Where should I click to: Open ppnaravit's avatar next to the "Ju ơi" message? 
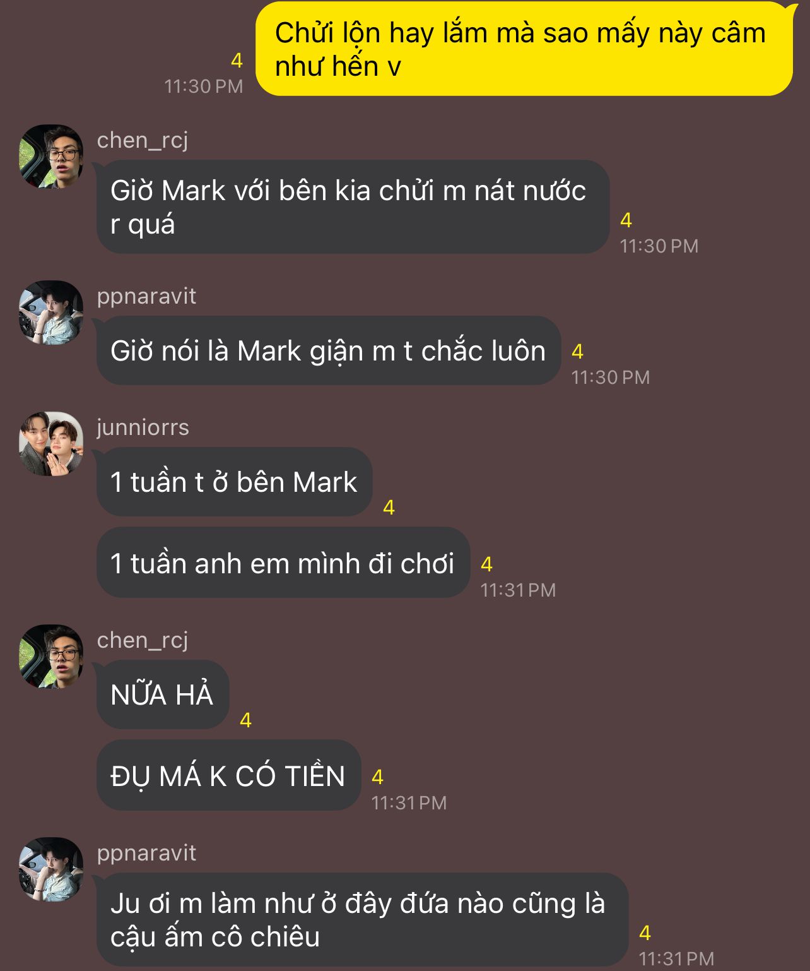[51, 869]
